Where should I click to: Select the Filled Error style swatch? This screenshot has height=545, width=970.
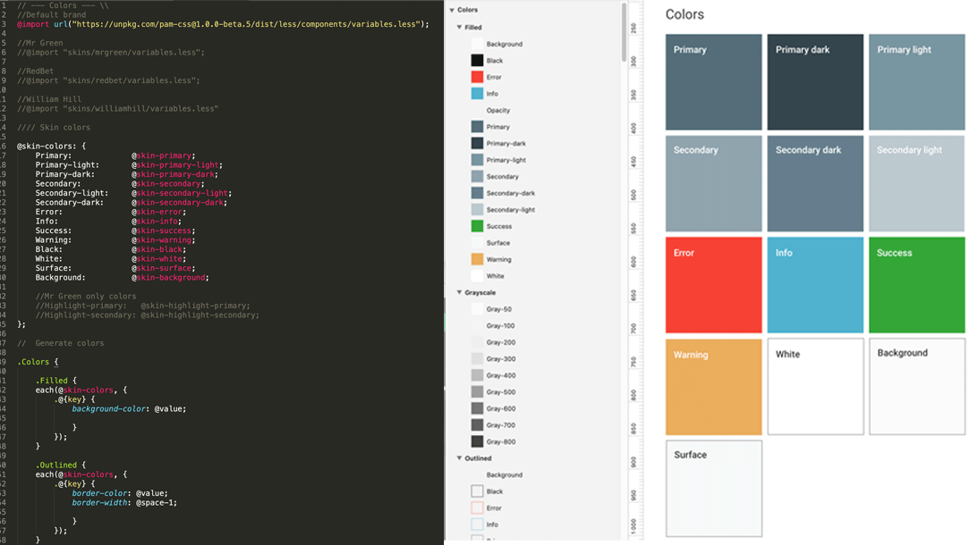pos(477,77)
